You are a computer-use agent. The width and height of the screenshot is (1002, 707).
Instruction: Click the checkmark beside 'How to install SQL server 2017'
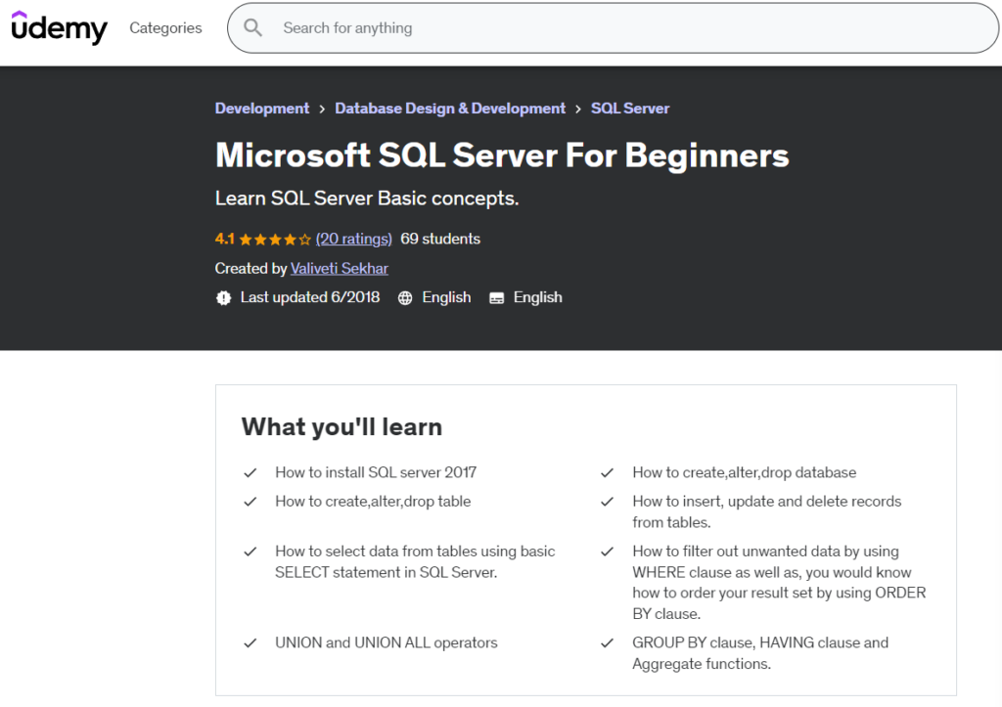250,472
